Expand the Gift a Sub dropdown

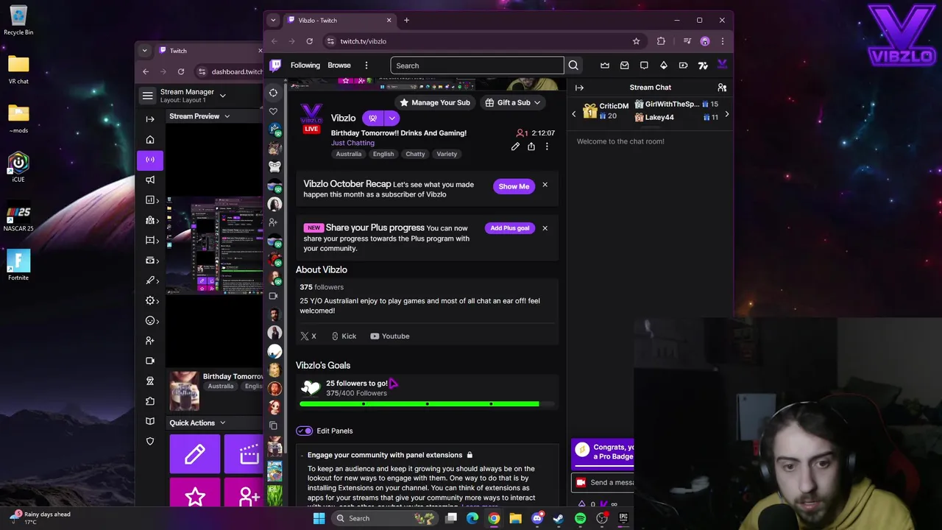pos(514,102)
